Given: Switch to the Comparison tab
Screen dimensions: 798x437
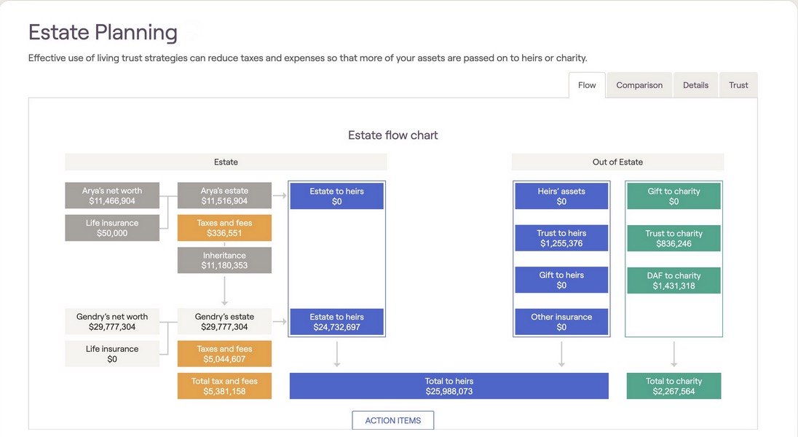Looking at the screenshot, I should point(639,85).
